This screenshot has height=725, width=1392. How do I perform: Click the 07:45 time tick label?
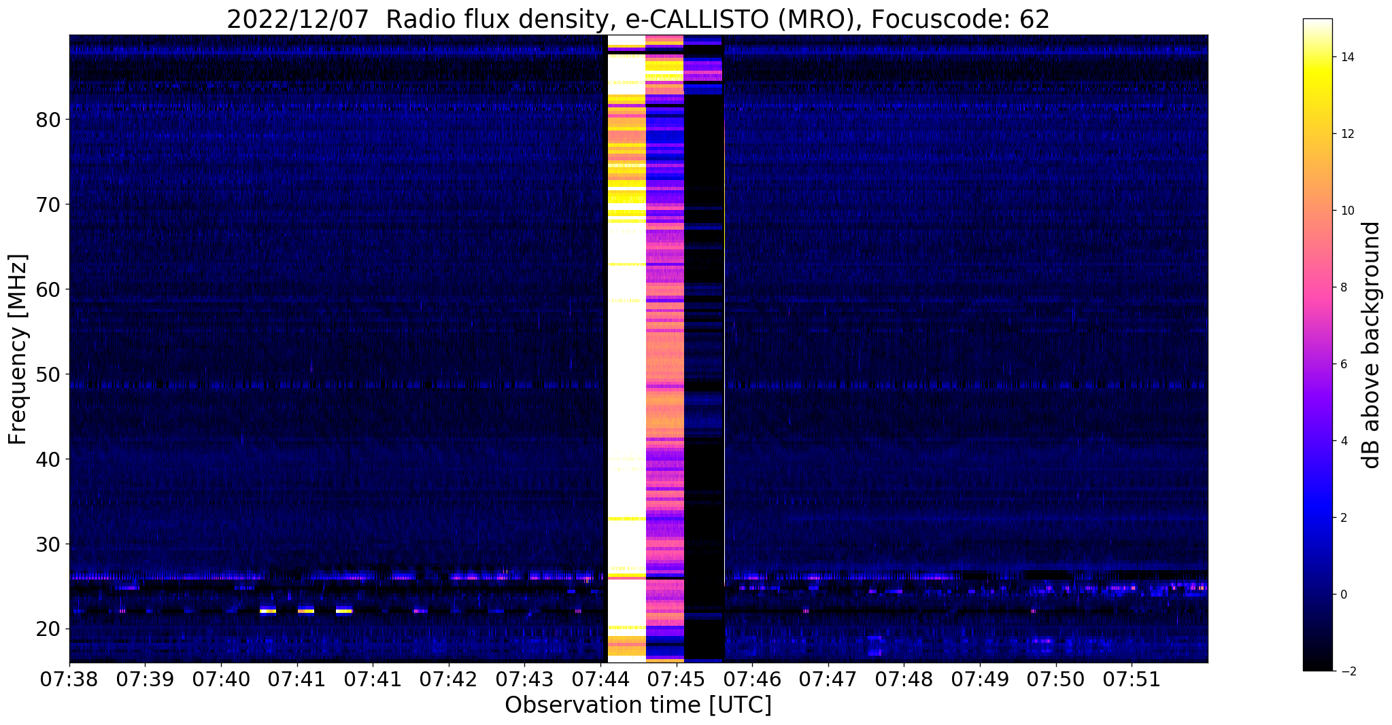(x=676, y=679)
